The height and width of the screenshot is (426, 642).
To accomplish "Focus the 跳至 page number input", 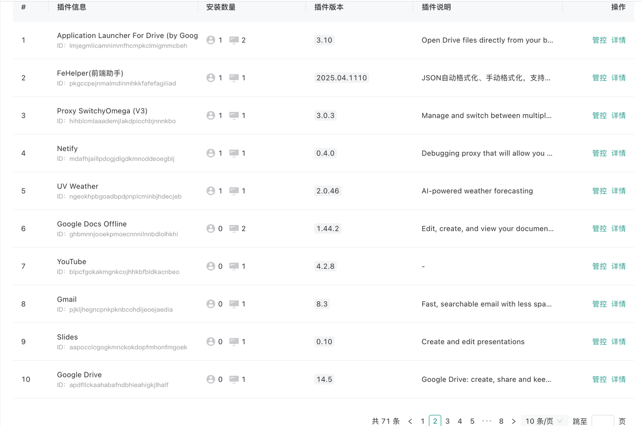I will (602, 421).
